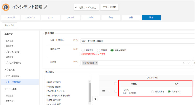Click the item search box under 項目設定
This screenshot has height=105, width=195.
click(68, 77)
